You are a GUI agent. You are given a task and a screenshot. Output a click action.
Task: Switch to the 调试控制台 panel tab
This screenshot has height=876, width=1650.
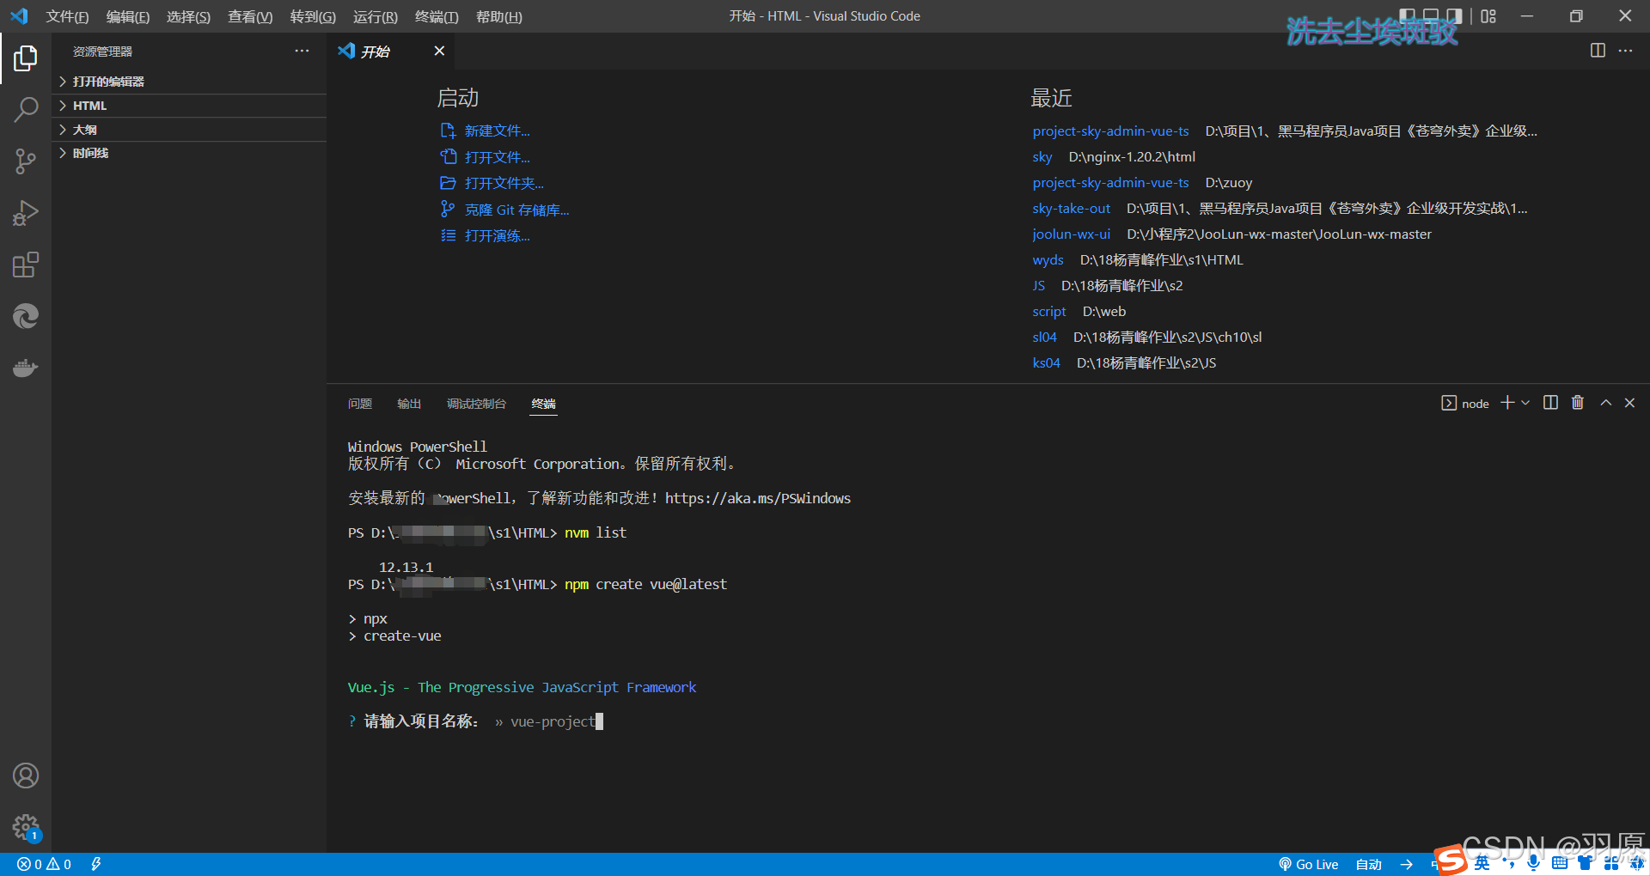[x=476, y=404]
